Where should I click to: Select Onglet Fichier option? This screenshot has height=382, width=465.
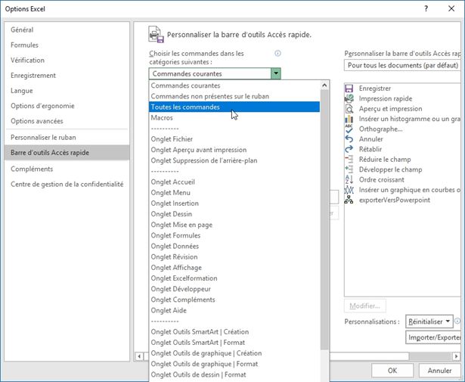[x=234, y=139]
